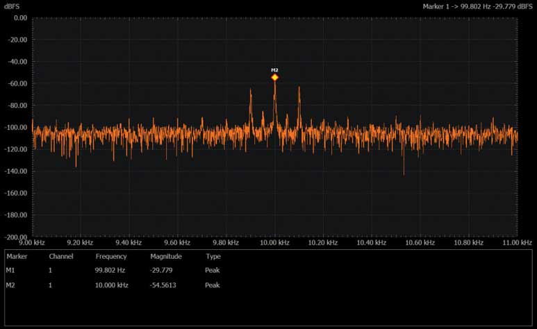
Task: Click the Type column header
Action: [213, 256]
